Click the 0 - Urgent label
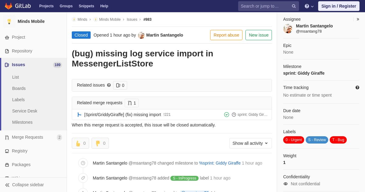 (294, 140)
